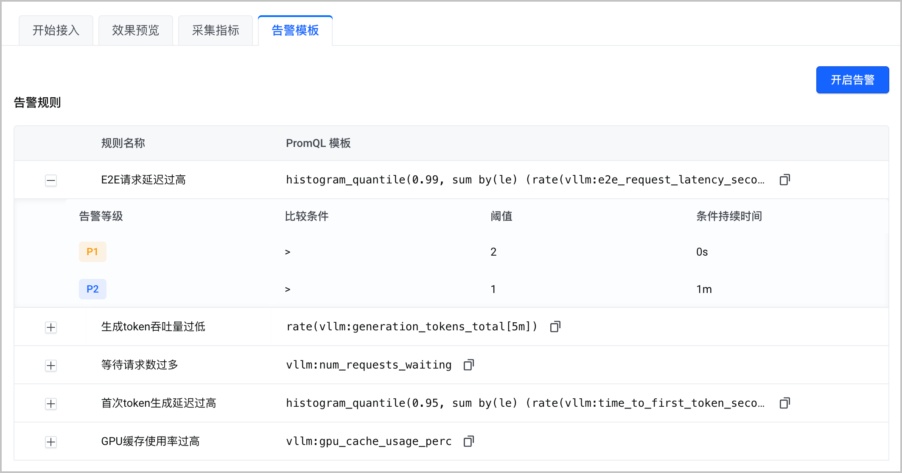Click the 规则名称 column header
The height and width of the screenshot is (473, 902).
point(123,143)
